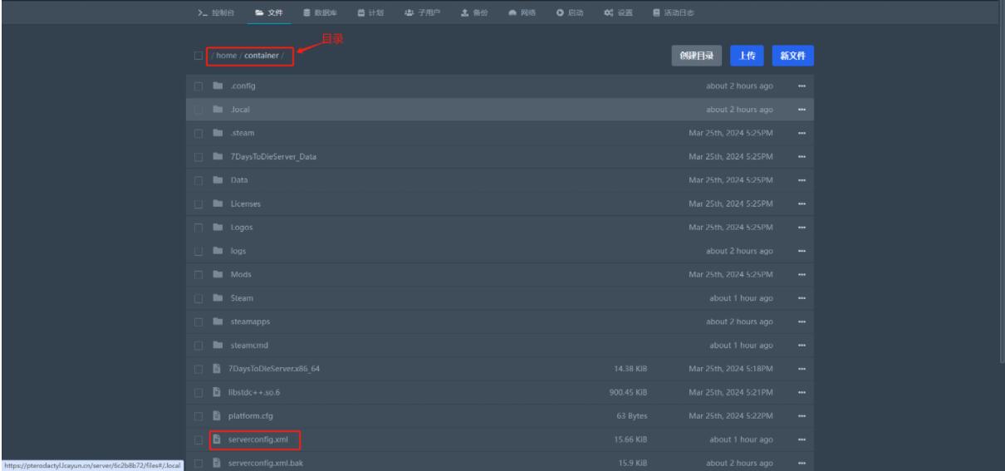Click the serverconfig.xml file icon
The image size is (1005, 471).
[218, 439]
